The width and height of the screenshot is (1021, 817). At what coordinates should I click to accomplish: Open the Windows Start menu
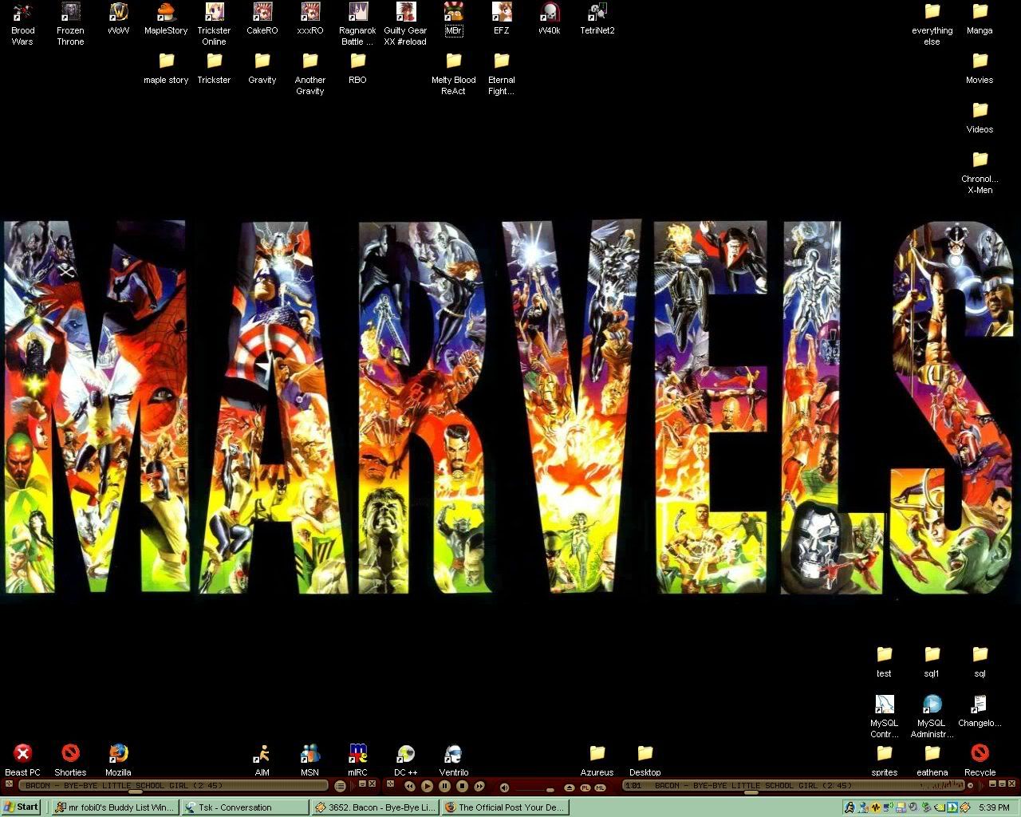[21, 807]
